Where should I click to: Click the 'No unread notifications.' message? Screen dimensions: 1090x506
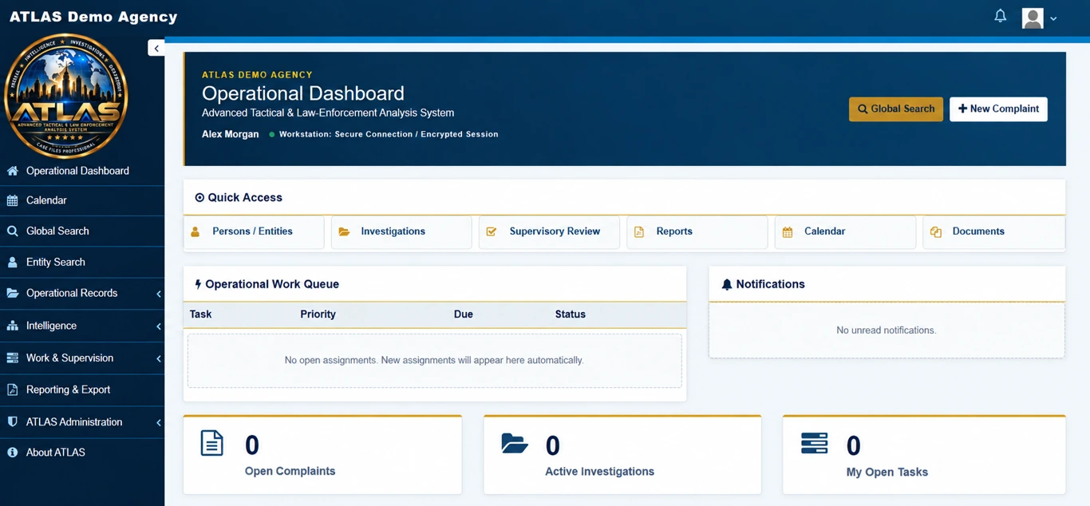(887, 330)
